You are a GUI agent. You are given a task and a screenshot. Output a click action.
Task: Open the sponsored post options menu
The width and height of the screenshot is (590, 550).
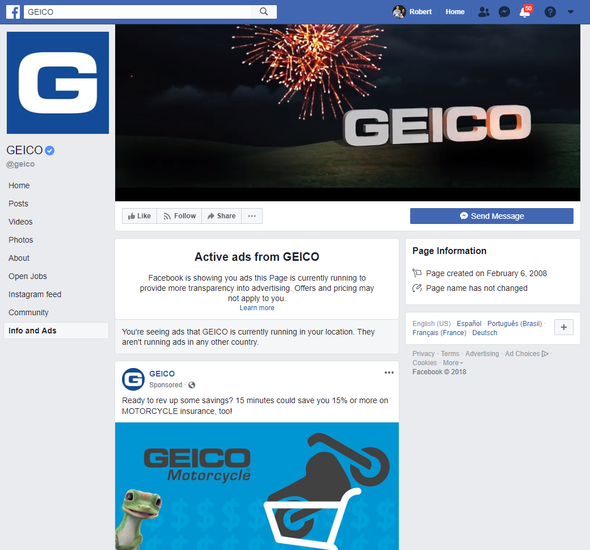(x=389, y=373)
